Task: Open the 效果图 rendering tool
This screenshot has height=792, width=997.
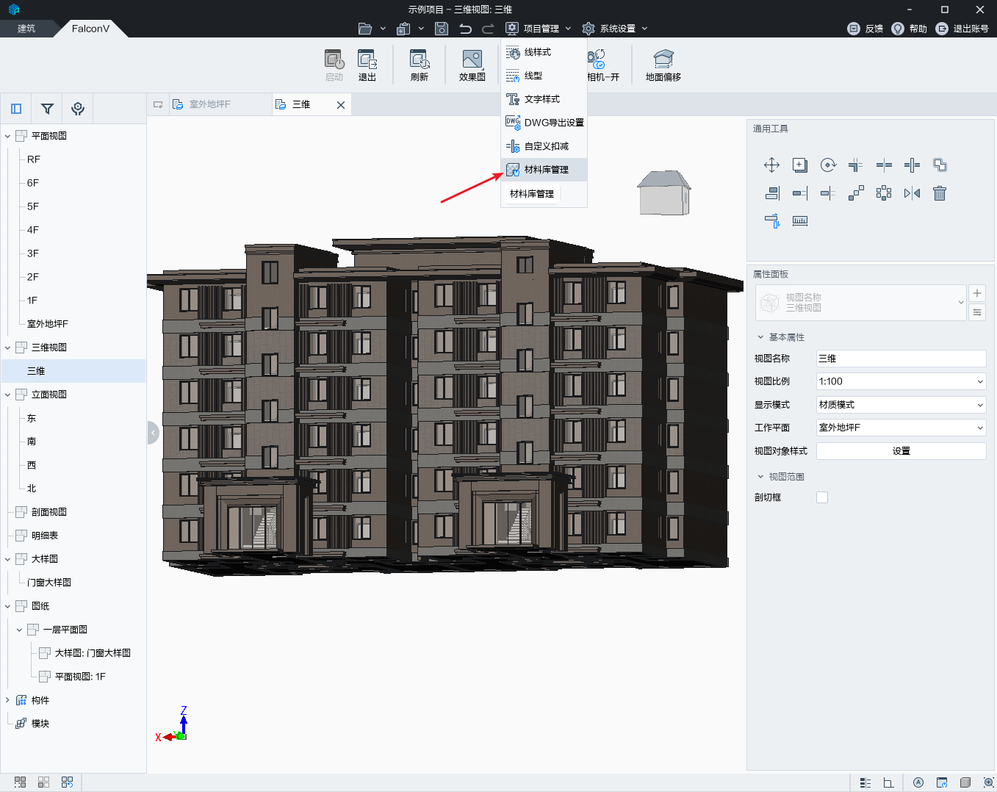Action: tap(472, 65)
